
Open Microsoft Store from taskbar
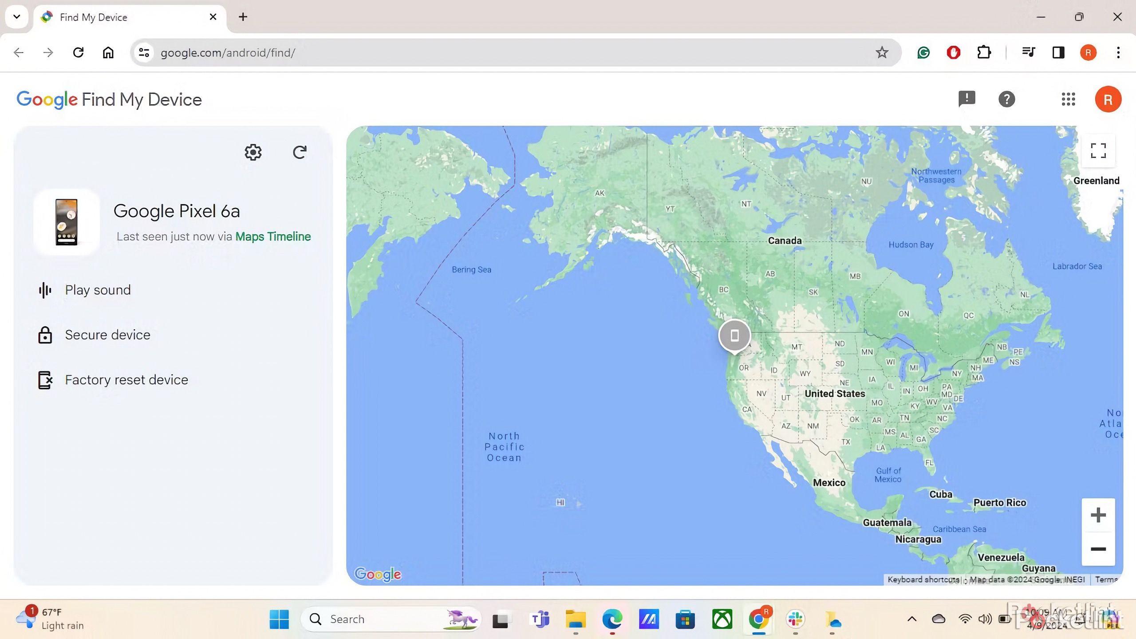(x=686, y=619)
